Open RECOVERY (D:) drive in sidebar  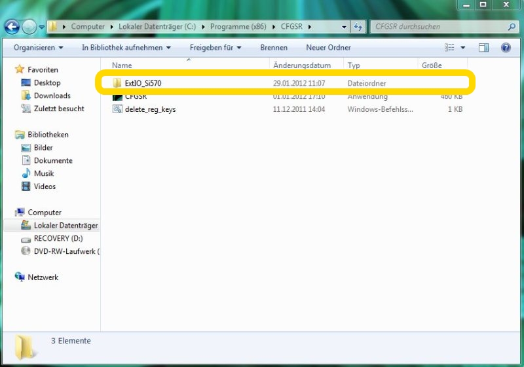pos(58,239)
